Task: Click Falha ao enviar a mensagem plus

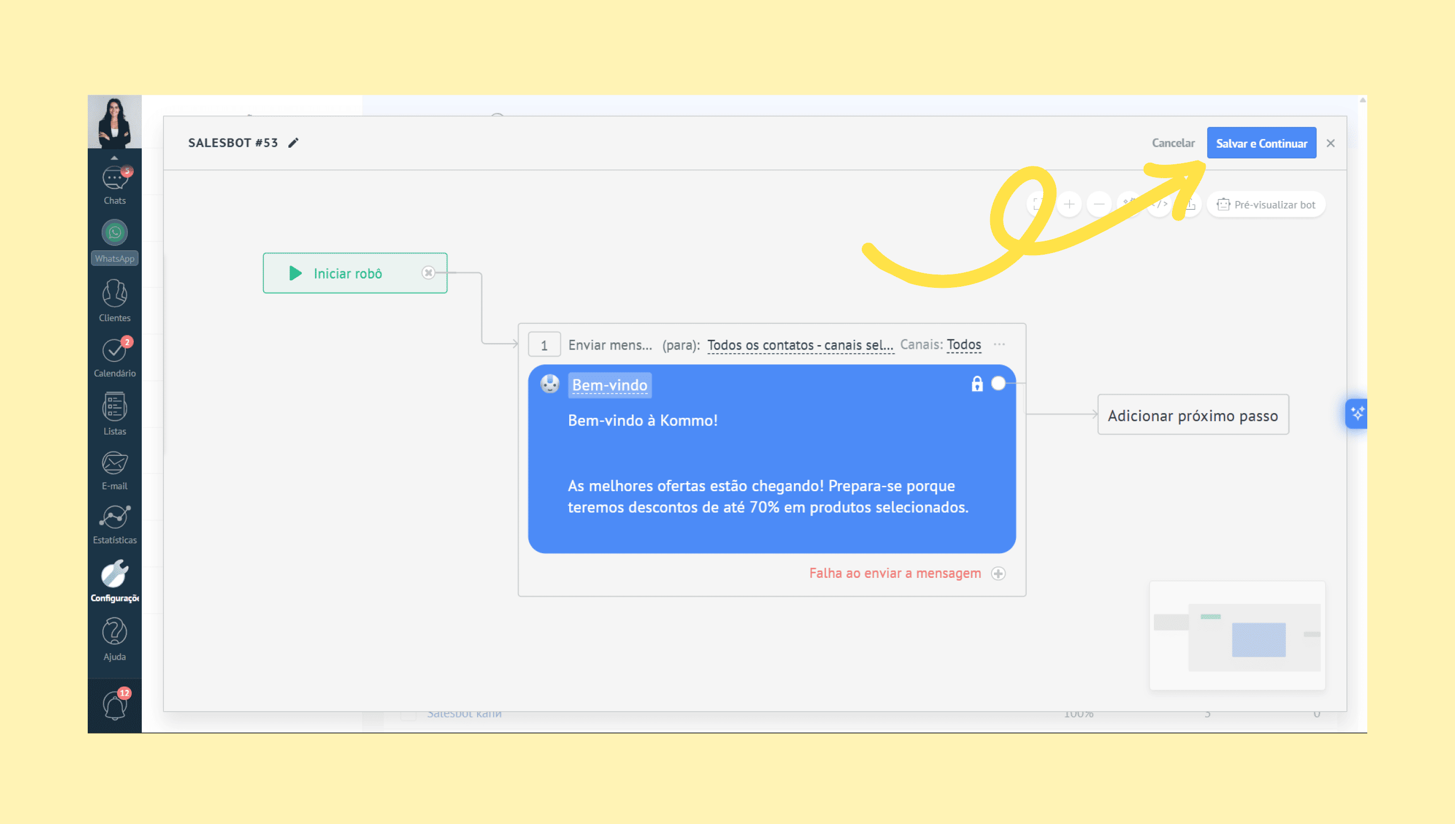Action: pos(999,574)
